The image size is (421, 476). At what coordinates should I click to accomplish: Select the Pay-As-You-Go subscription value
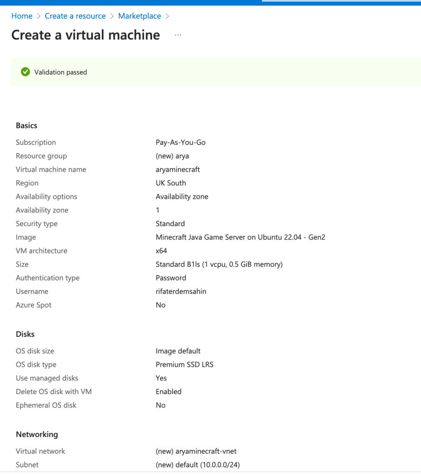pos(180,142)
